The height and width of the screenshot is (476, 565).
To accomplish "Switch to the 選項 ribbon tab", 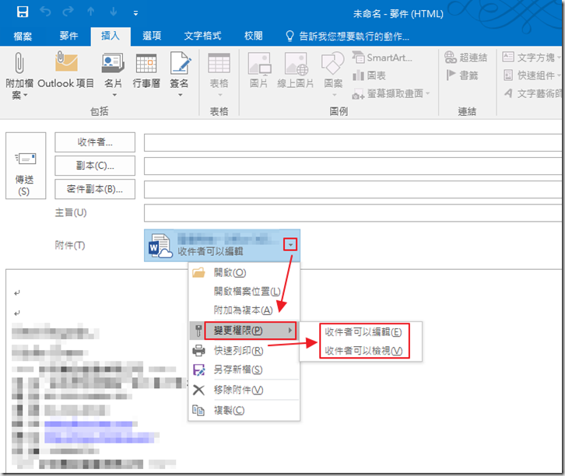I will [152, 36].
